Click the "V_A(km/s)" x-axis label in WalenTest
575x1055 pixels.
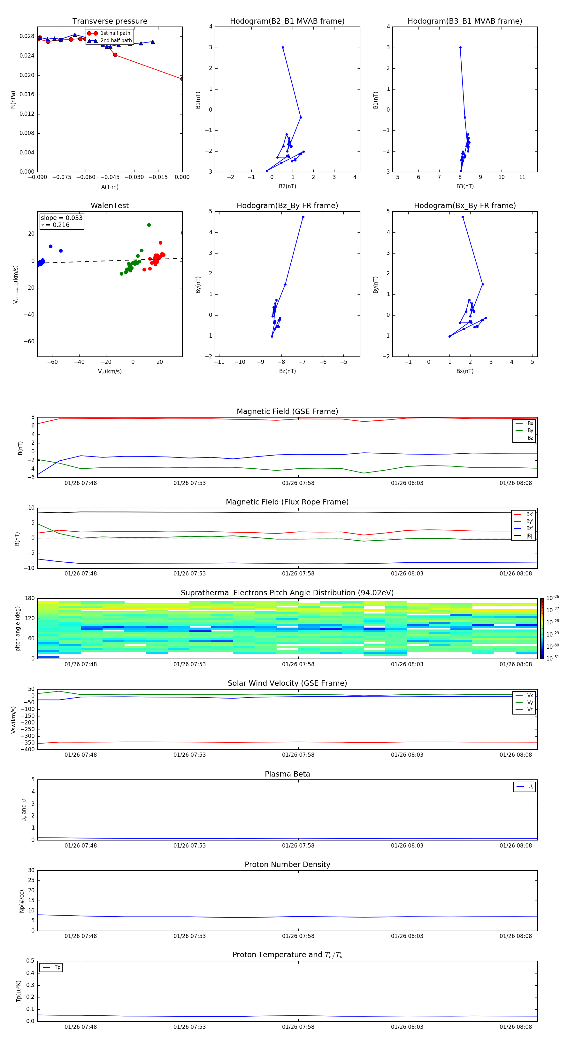(x=110, y=371)
